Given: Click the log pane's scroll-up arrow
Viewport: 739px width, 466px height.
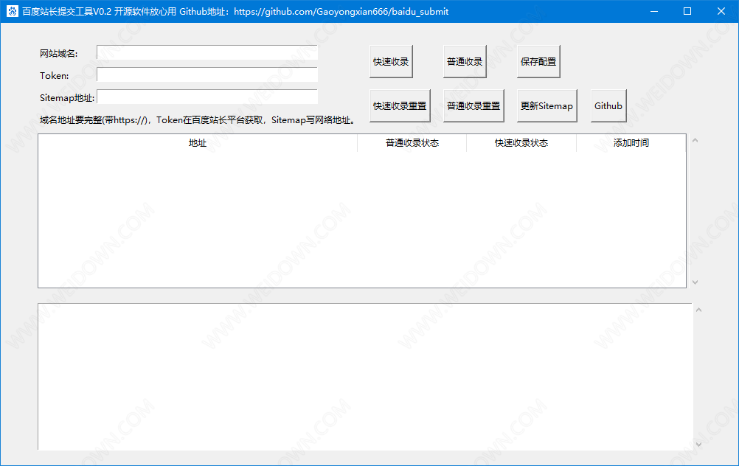Looking at the screenshot, I should coord(698,310).
